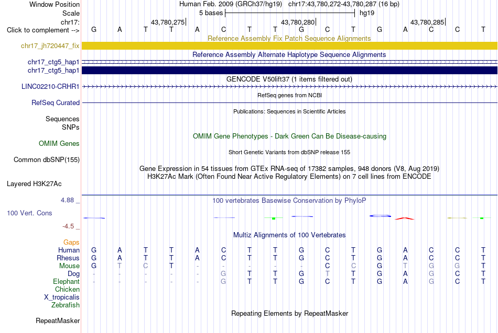
Task: Click the -4.5 lower PhyloP scale value
Action: pyautogui.click(x=68, y=226)
